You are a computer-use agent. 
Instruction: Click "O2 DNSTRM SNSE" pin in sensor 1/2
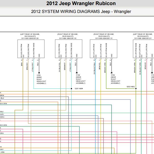71,50
